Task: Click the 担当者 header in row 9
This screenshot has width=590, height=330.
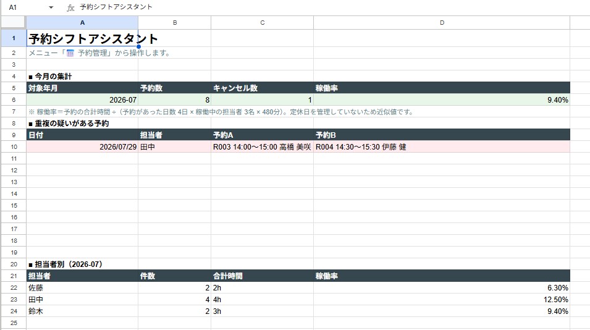Action: coord(175,135)
